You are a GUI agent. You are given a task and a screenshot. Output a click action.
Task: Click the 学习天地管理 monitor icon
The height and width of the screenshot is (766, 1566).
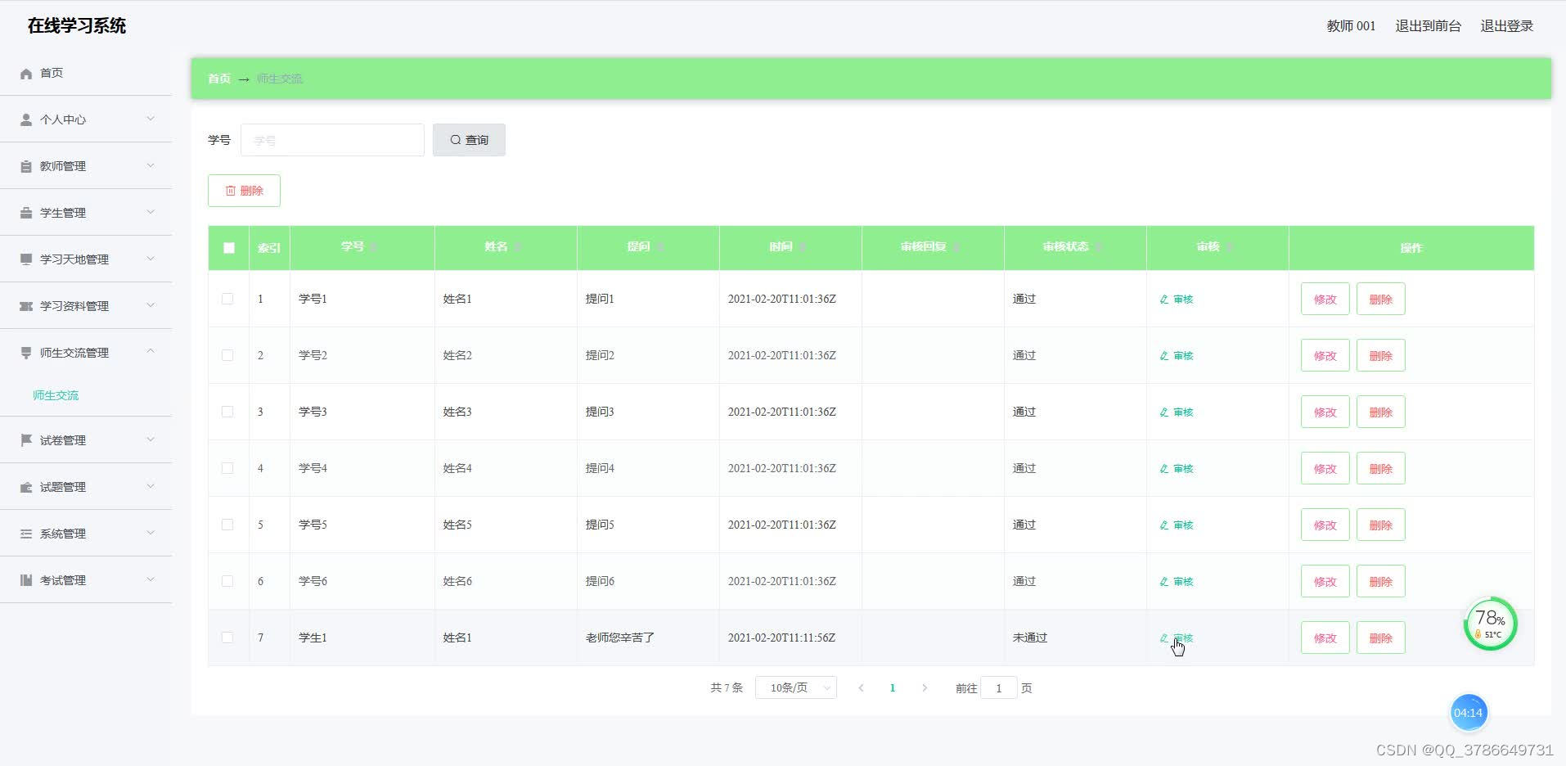pos(26,259)
